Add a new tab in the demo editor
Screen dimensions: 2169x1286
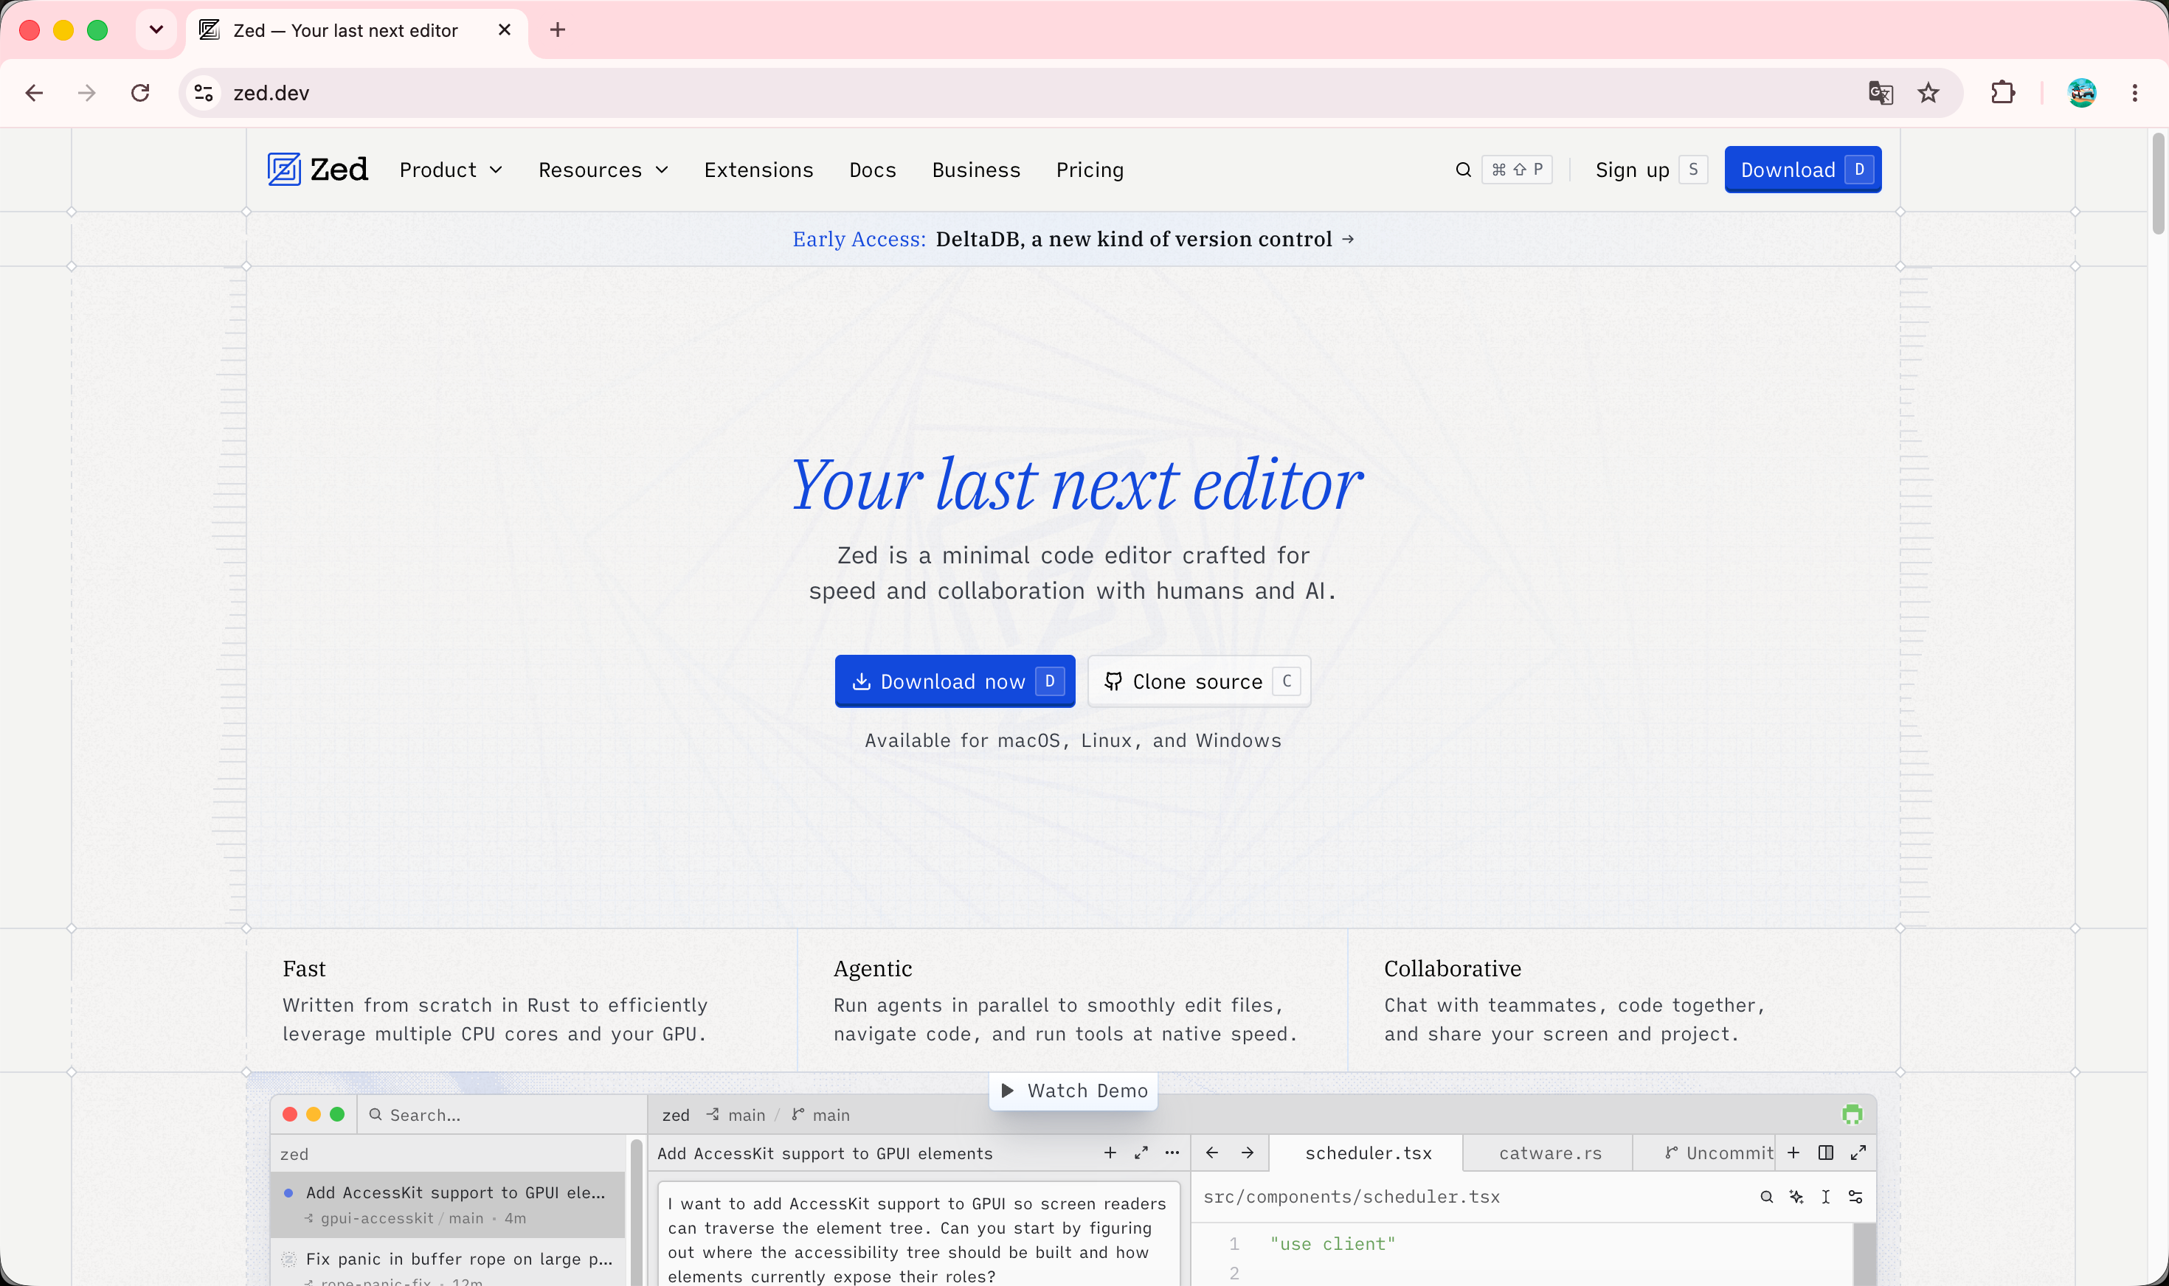(1793, 1153)
